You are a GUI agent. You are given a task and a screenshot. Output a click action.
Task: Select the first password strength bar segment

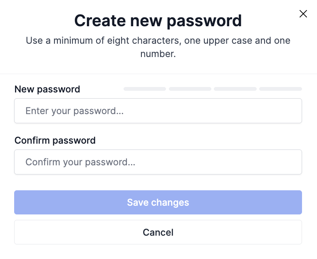[x=145, y=89]
